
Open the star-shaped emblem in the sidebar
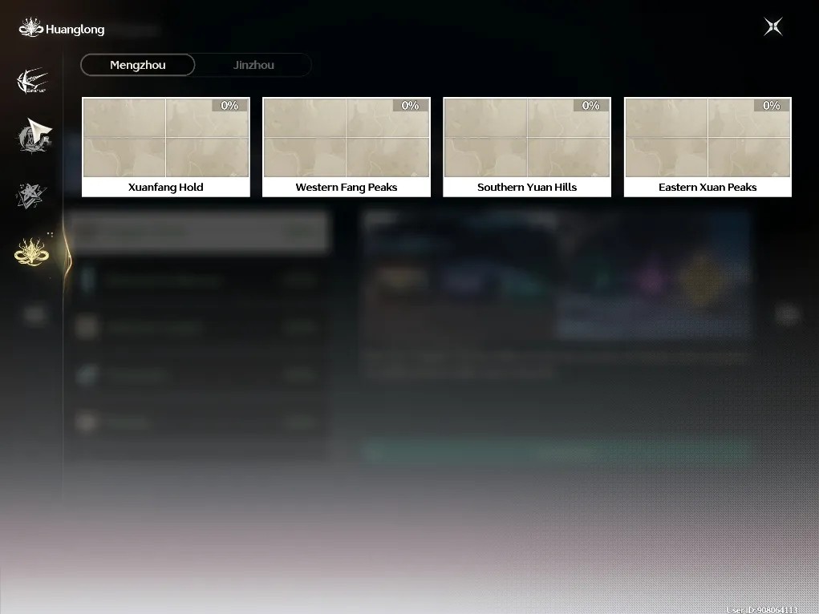click(31, 196)
